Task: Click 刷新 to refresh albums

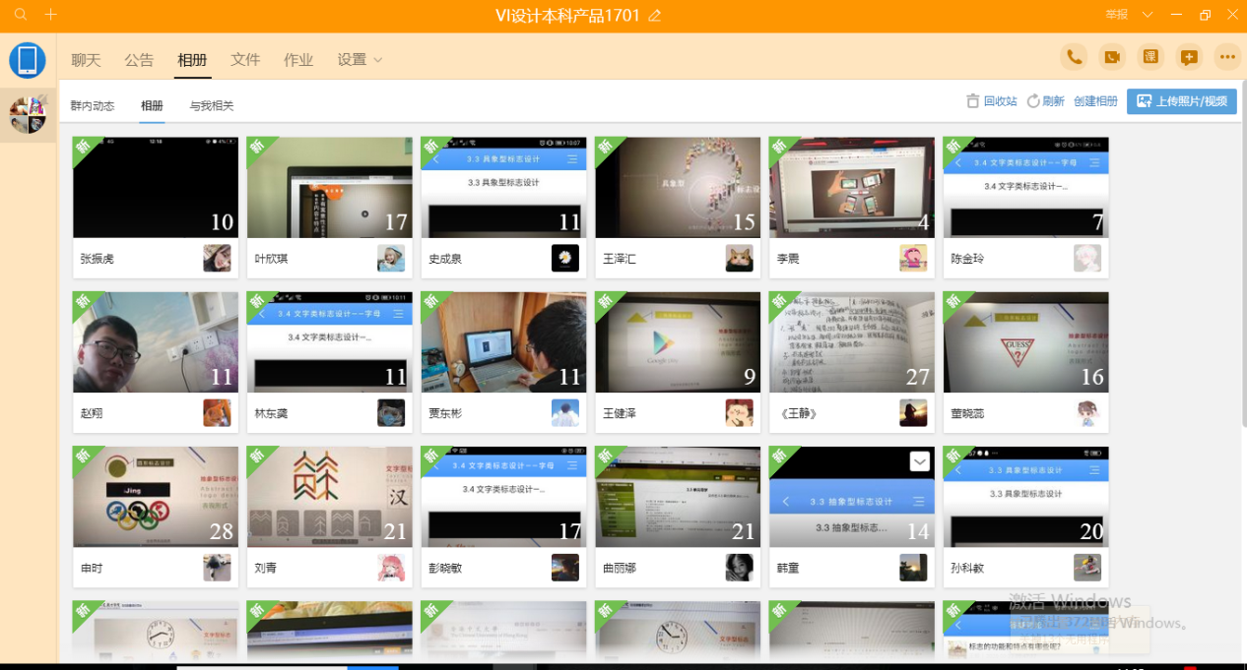Action: coord(1046,101)
